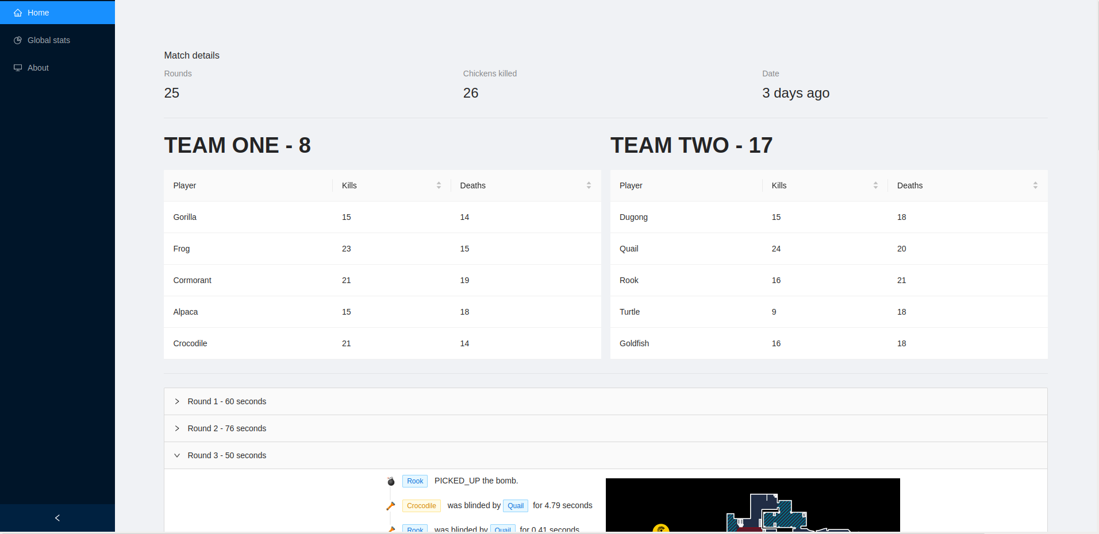Viewport: 1099px width, 534px height.
Task: Click the TEAM TWO - 17 heading
Action: [x=691, y=145]
